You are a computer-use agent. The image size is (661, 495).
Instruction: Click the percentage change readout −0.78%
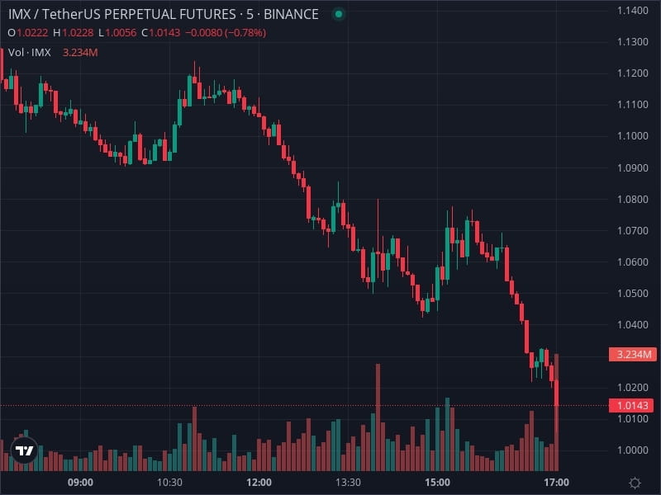point(245,33)
